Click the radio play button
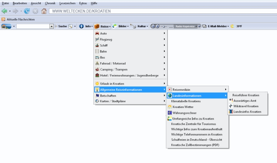This screenshot has height=163, width=277. click(x=153, y=27)
